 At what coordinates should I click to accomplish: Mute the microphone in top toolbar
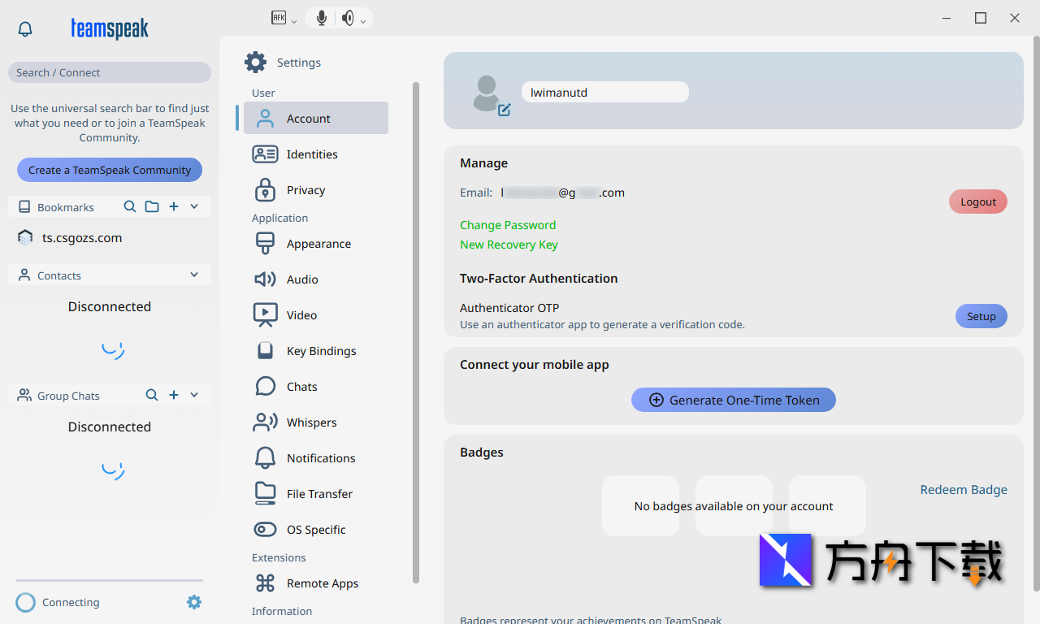point(322,18)
